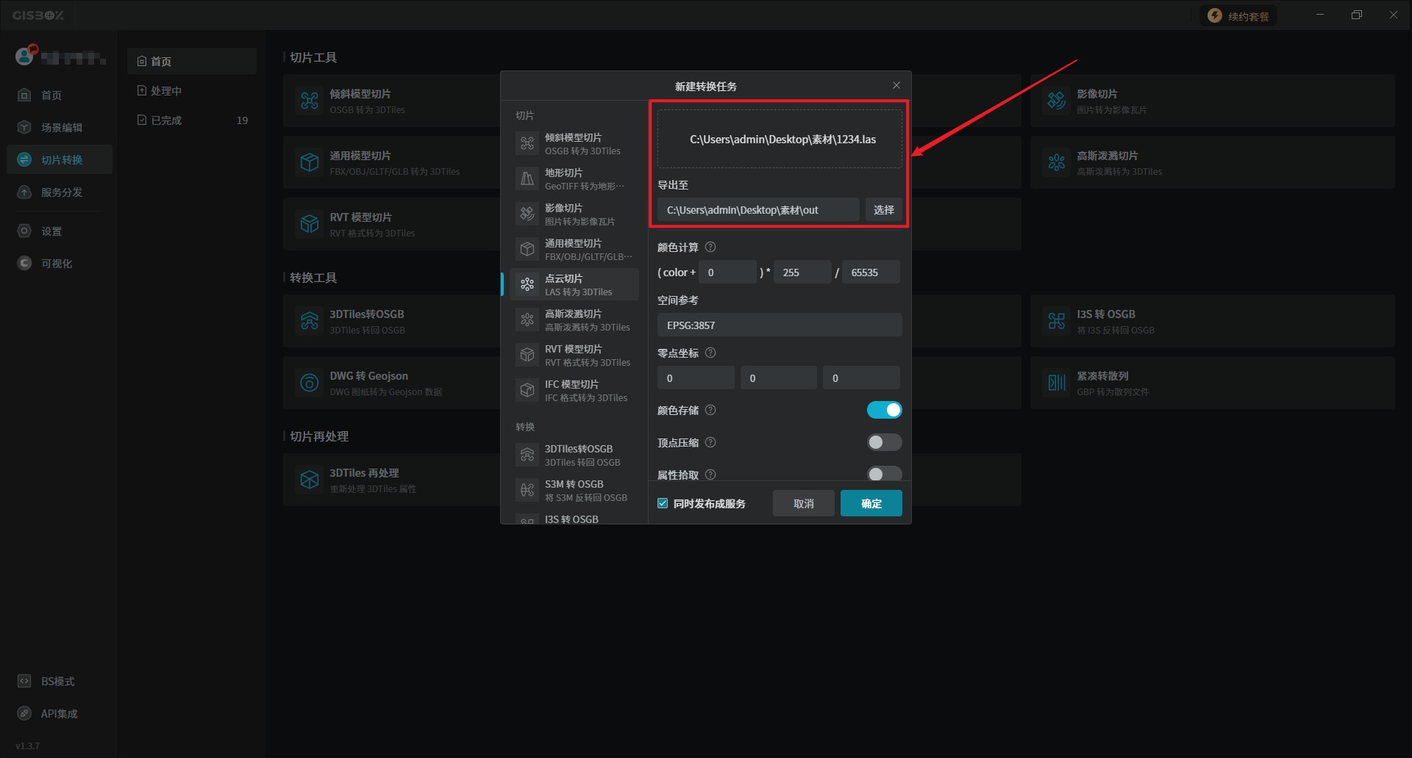Open the 已完成 task list
The height and width of the screenshot is (758, 1412).
tap(167, 120)
